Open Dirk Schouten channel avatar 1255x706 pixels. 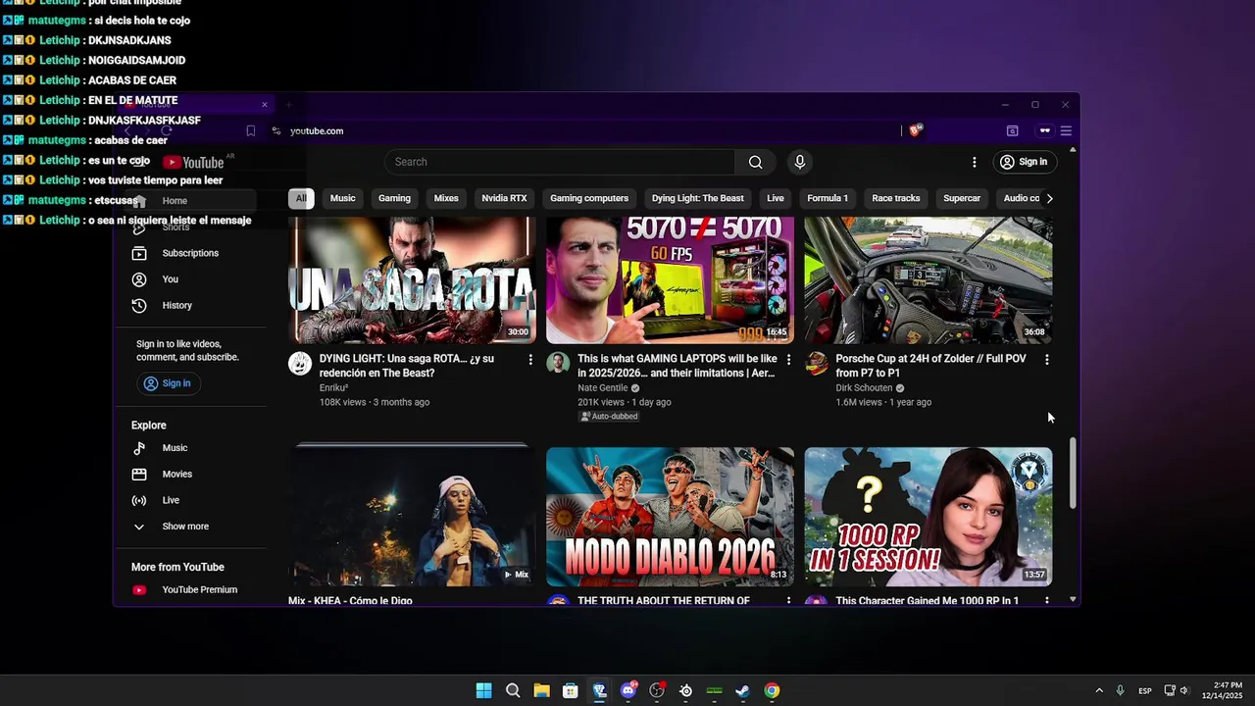(817, 364)
